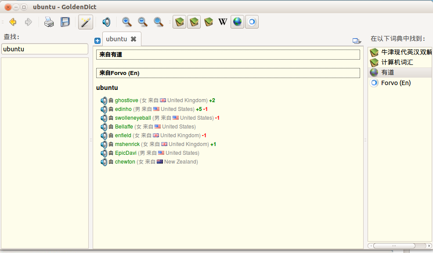Play Bellaffe's pronunciation audio
Image resolution: width=433 pixels, height=253 pixels.
click(x=104, y=127)
